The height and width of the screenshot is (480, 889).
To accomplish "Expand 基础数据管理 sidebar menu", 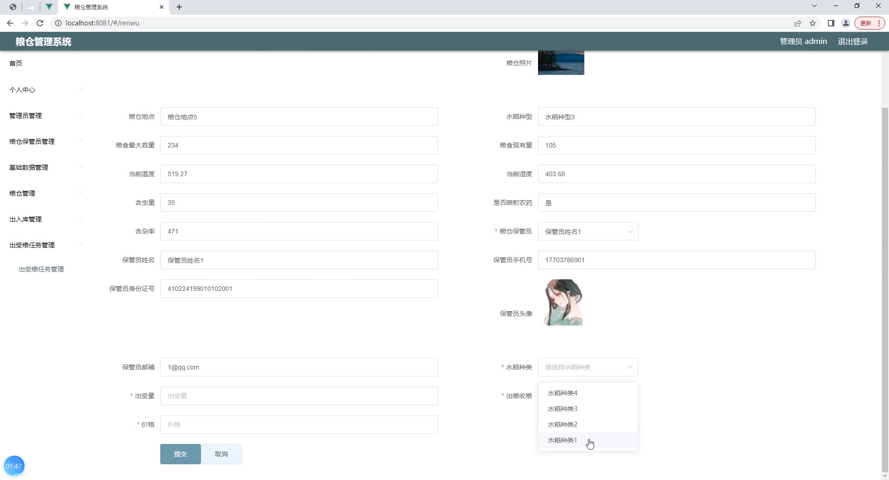I will (x=46, y=167).
